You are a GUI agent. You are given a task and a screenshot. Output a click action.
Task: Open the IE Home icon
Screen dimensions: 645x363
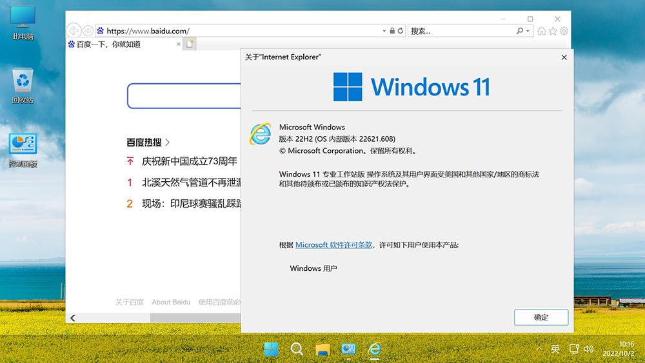(542, 31)
